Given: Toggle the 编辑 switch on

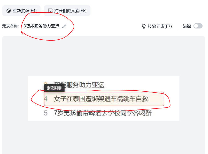Looking at the screenshot, I should [198, 26].
